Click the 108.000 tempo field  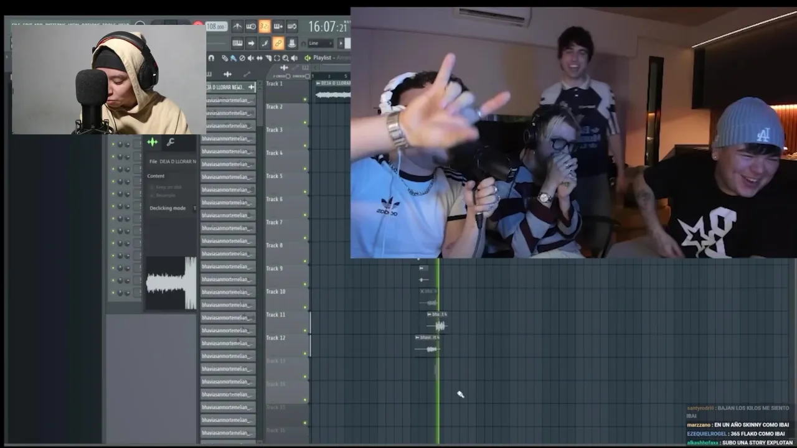217,26
